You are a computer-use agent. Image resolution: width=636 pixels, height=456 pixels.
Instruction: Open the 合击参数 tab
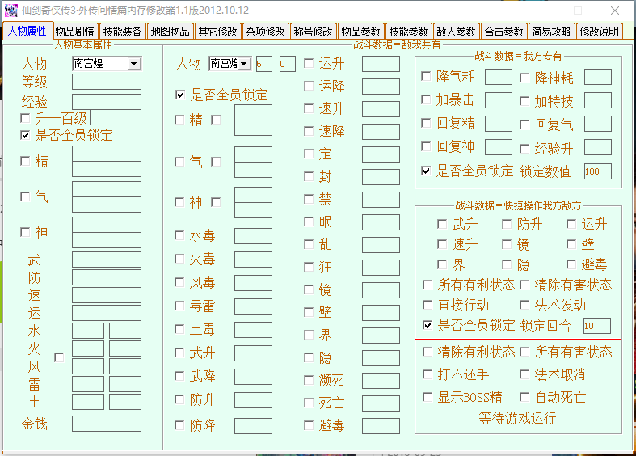[504, 32]
